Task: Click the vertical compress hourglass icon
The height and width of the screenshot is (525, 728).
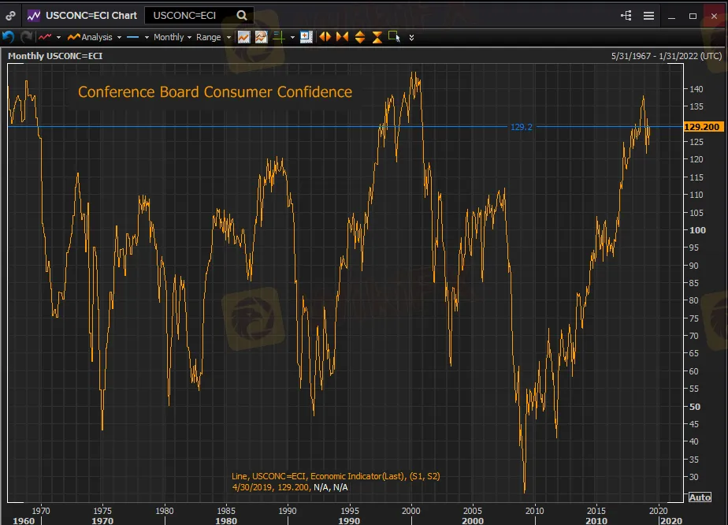Action: 377,37
